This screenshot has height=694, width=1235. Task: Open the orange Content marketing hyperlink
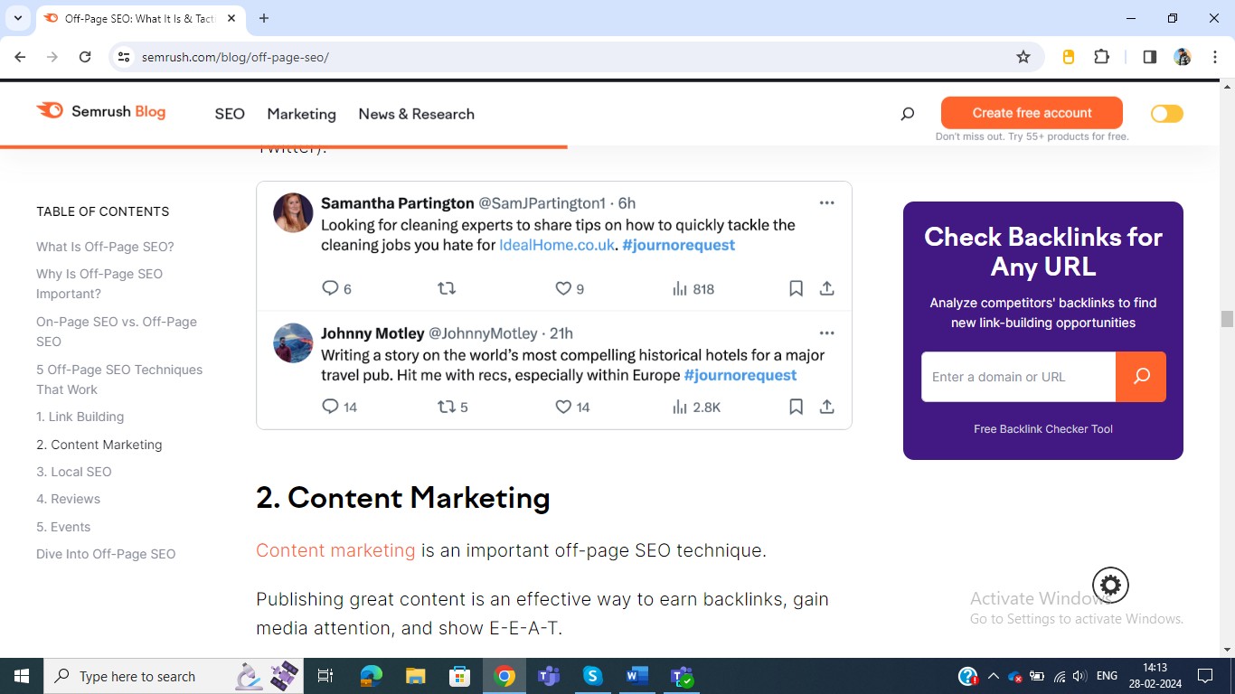coord(335,550)
